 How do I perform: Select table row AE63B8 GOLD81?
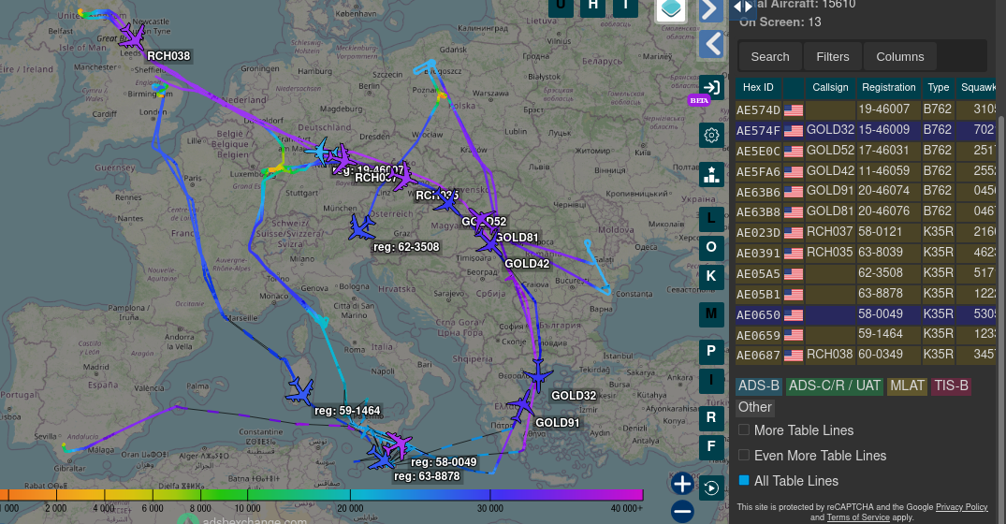coord(867,211)
